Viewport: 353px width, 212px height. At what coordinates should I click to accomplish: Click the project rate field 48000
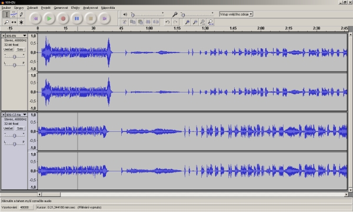[26, 207]
